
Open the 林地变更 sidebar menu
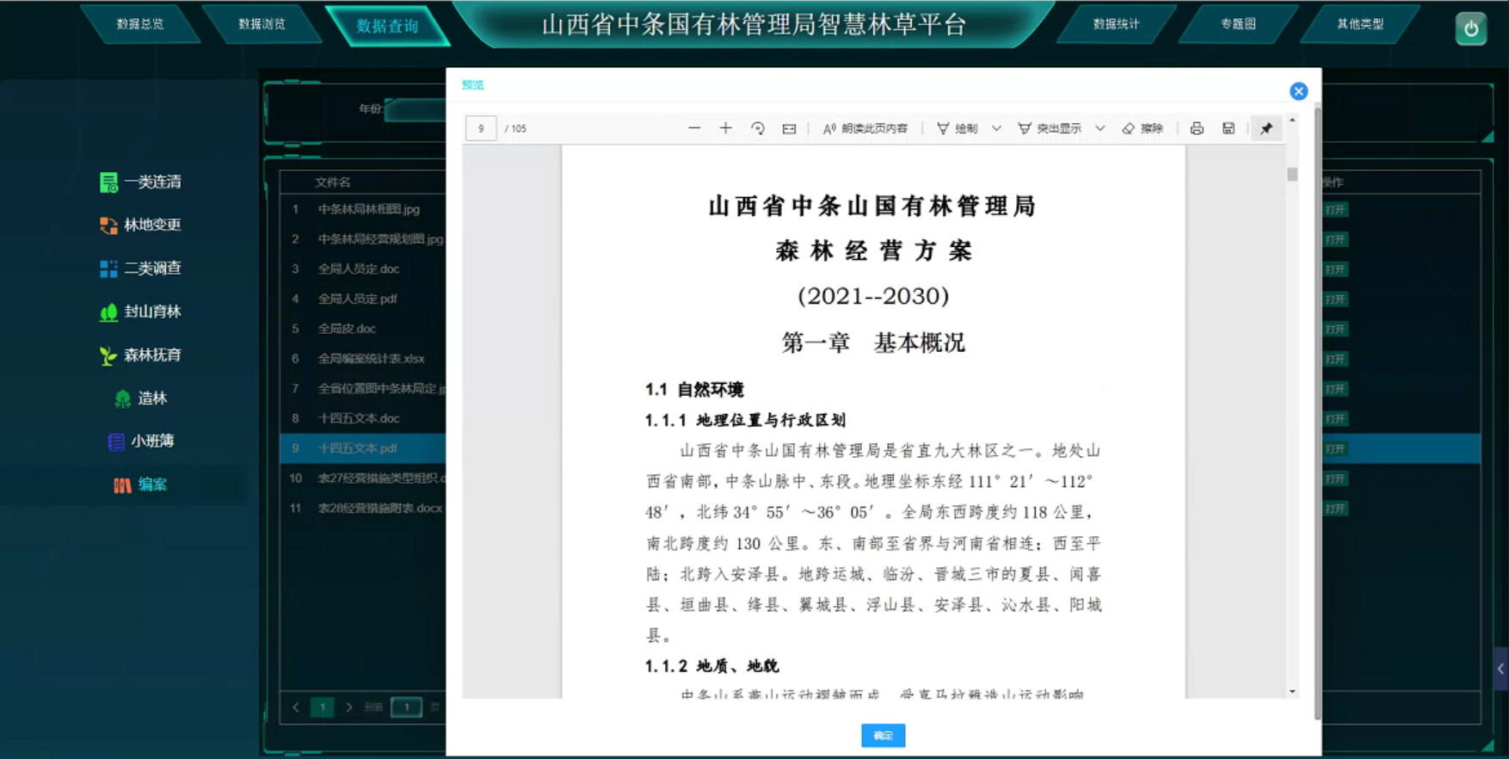click(141, 225)
